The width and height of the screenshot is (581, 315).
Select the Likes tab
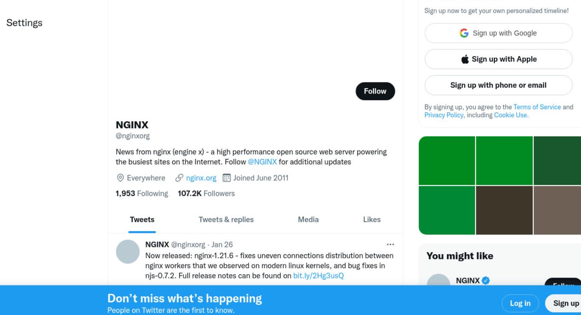click(372, 220)
